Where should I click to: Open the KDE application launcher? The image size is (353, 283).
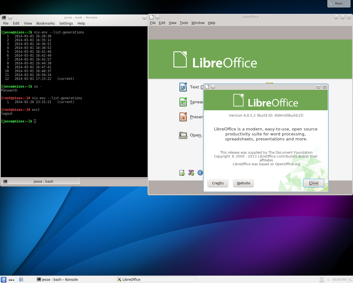point(4,279)
